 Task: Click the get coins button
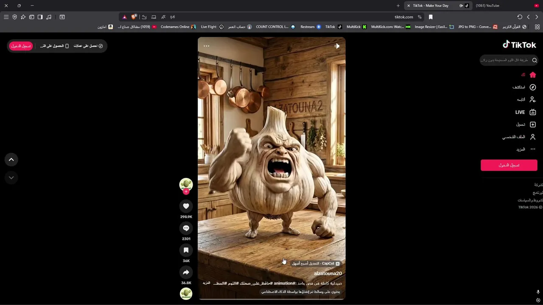[x=88, y=46]
